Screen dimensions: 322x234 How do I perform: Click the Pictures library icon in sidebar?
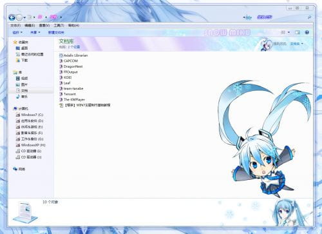(x=18, y=84)
